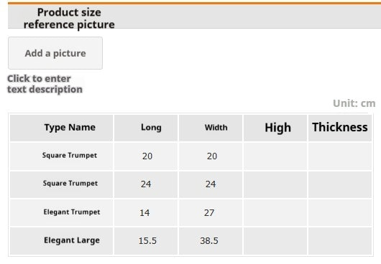381x264 pixels.
Task: Select the Thickness column header
Action: tap(340, 128)
